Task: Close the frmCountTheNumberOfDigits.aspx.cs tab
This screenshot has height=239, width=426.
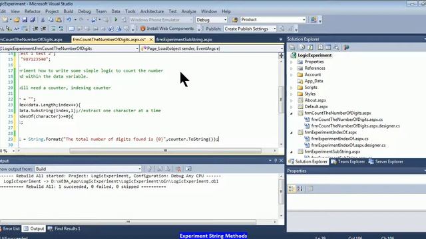Action: tap(151, 40)
